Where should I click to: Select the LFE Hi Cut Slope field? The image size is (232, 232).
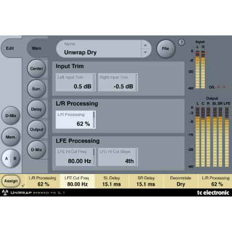pos(118,157)
